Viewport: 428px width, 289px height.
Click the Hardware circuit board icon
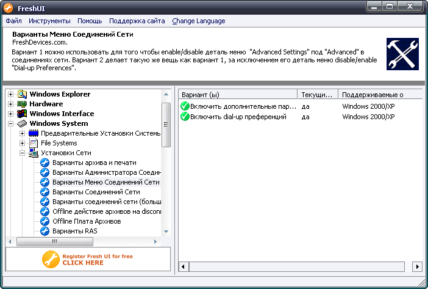click(x=22, y=104)
